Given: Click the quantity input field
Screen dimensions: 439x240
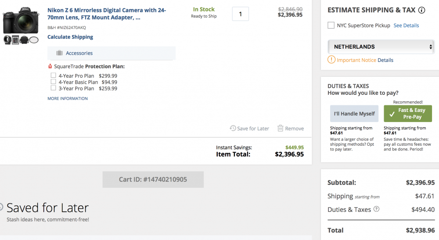Looking at the screenshot, I should point(240,14).
